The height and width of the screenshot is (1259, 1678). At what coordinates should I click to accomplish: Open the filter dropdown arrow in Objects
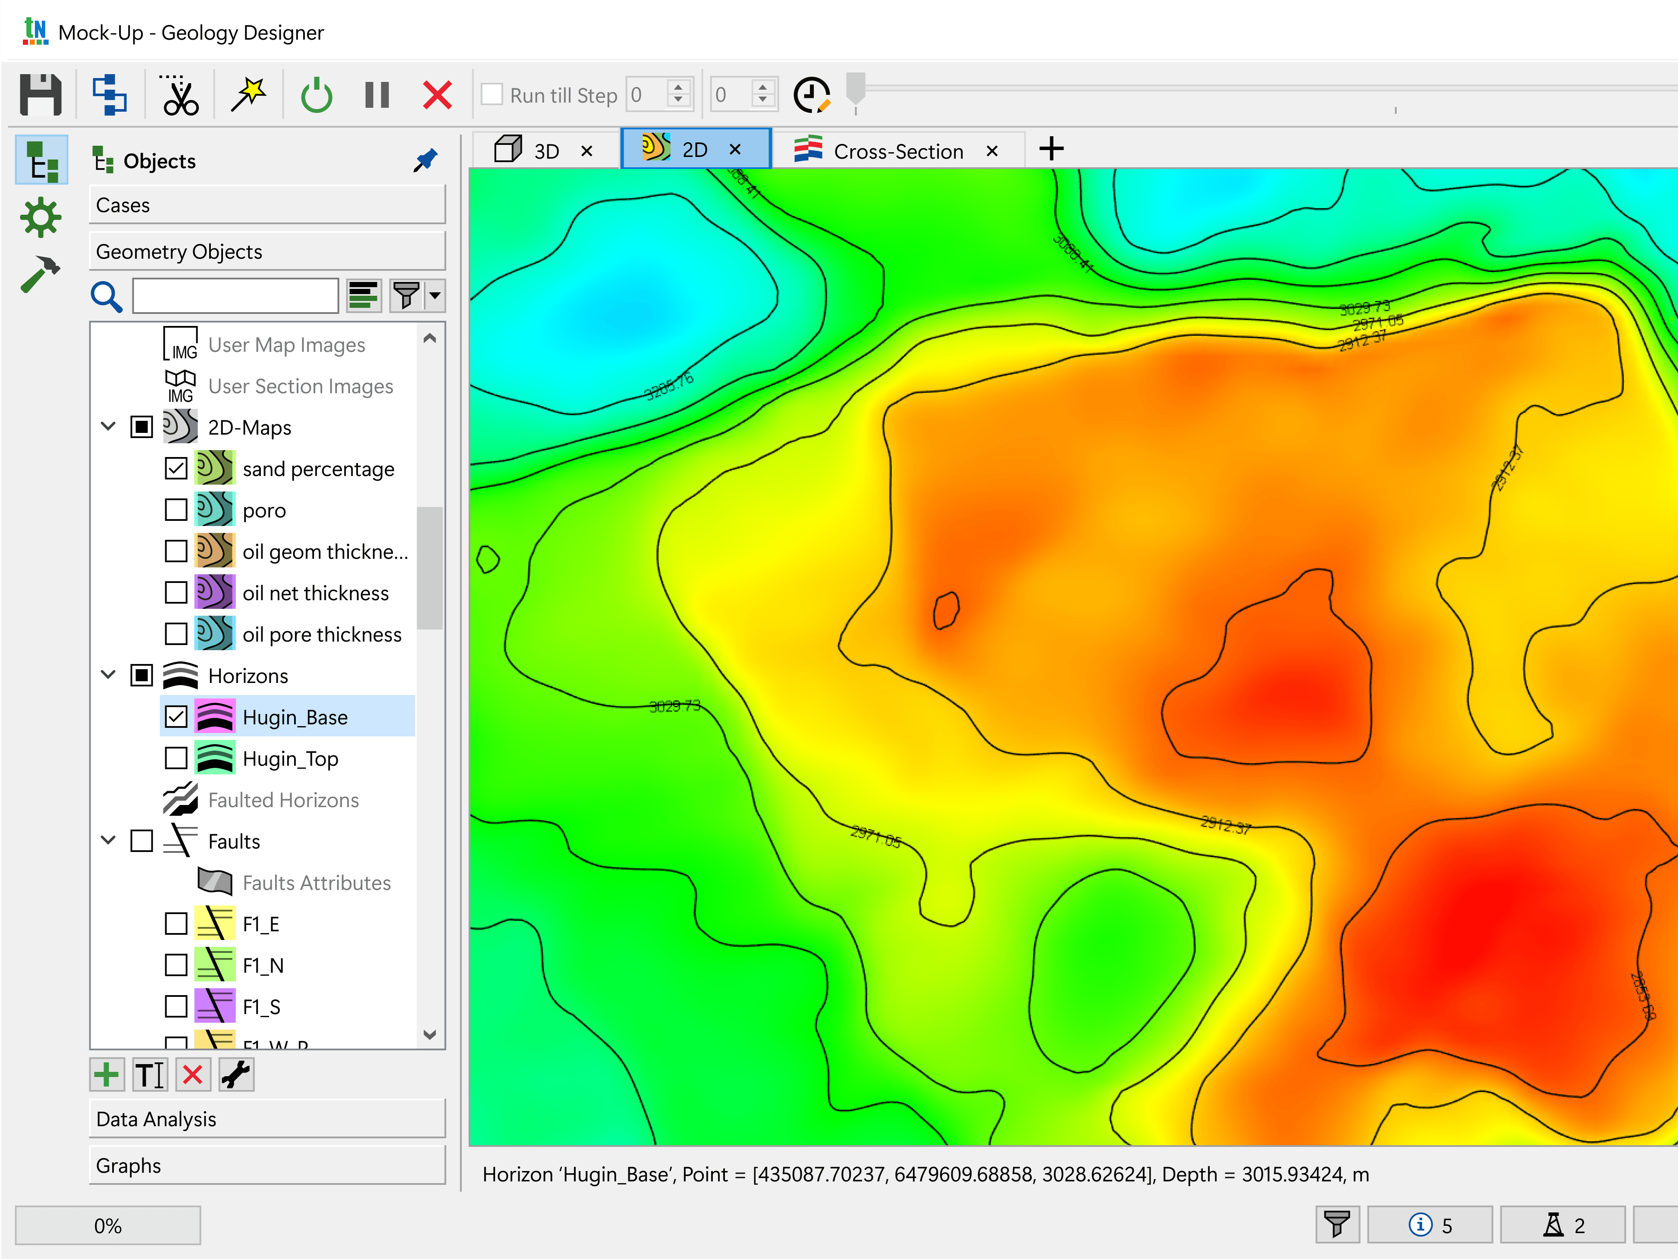(435, 296)
